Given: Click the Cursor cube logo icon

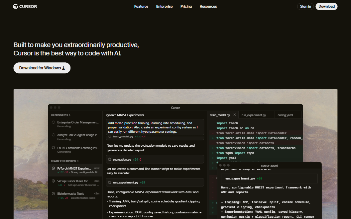Looking at the screenshot, I should 16,6.
